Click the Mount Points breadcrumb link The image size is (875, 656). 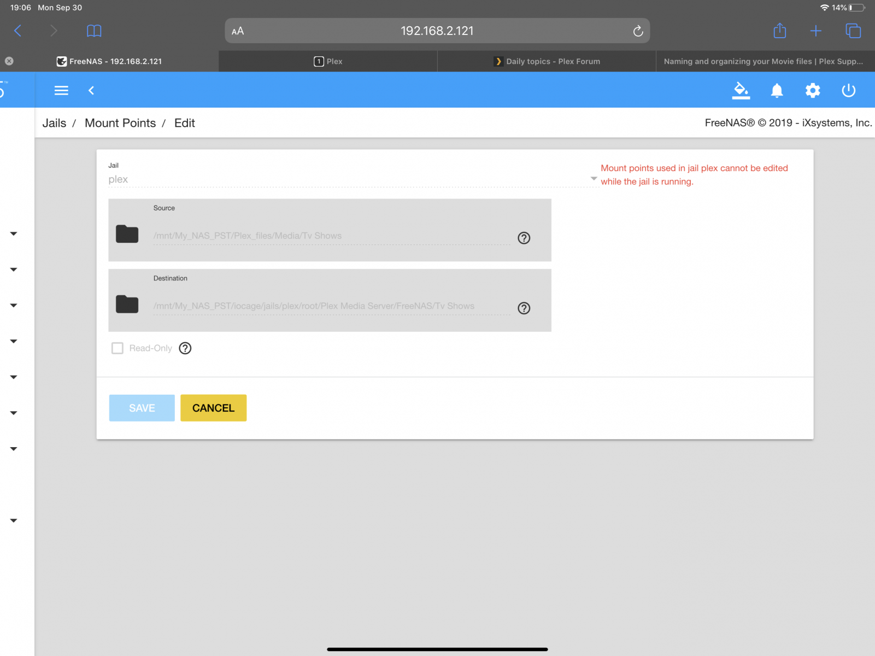[x=120, y=123]
